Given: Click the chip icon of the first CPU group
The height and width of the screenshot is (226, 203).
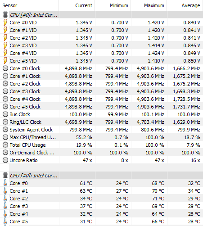Looking at the screenshot, I should 5,15.
